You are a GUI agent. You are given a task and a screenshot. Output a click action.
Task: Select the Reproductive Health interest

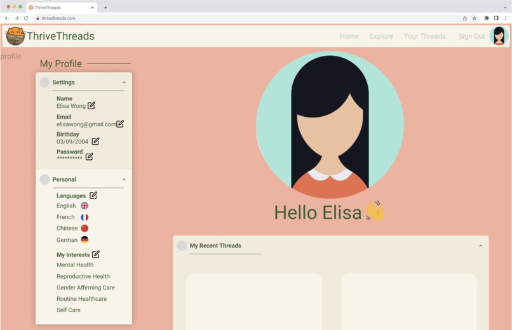(x=83, y=276)
